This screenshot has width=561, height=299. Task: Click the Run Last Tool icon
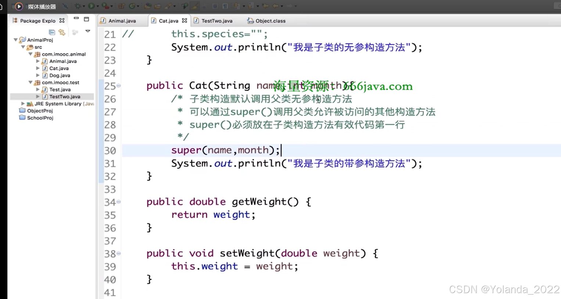(105, 6)
